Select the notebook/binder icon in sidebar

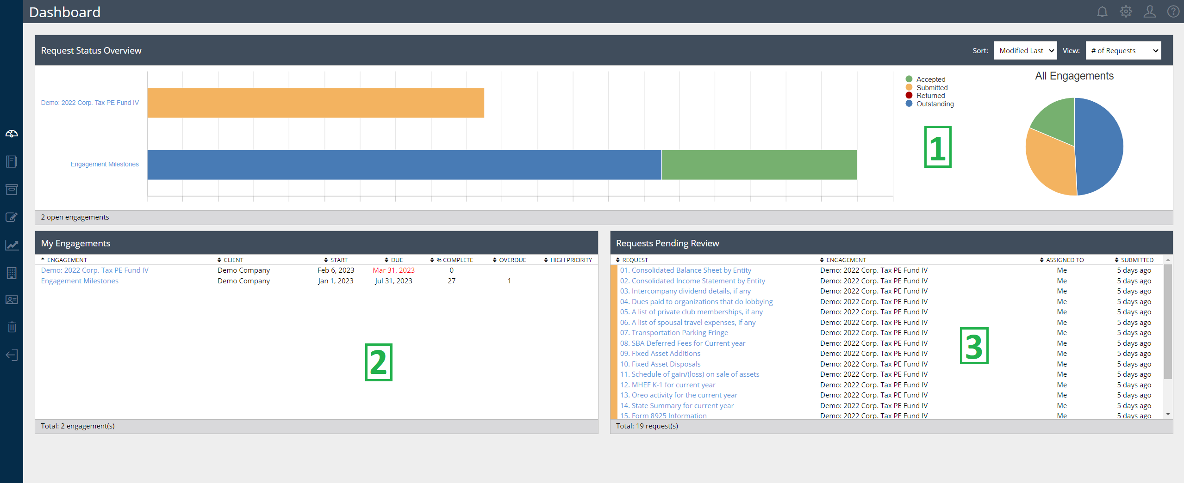11,161
